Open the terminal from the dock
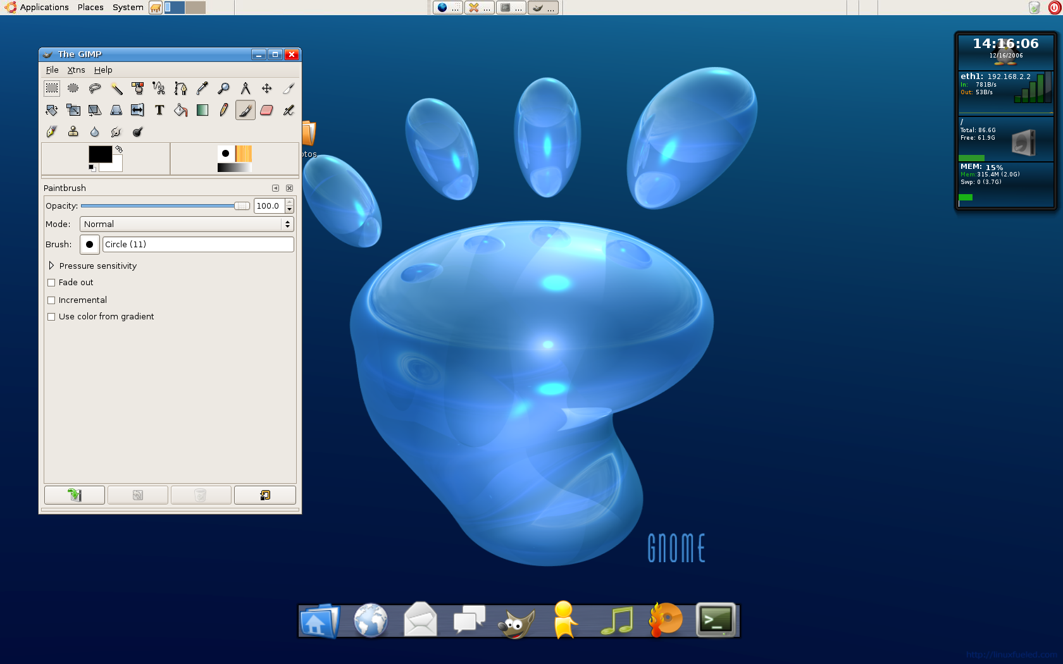 click(716, 620)
